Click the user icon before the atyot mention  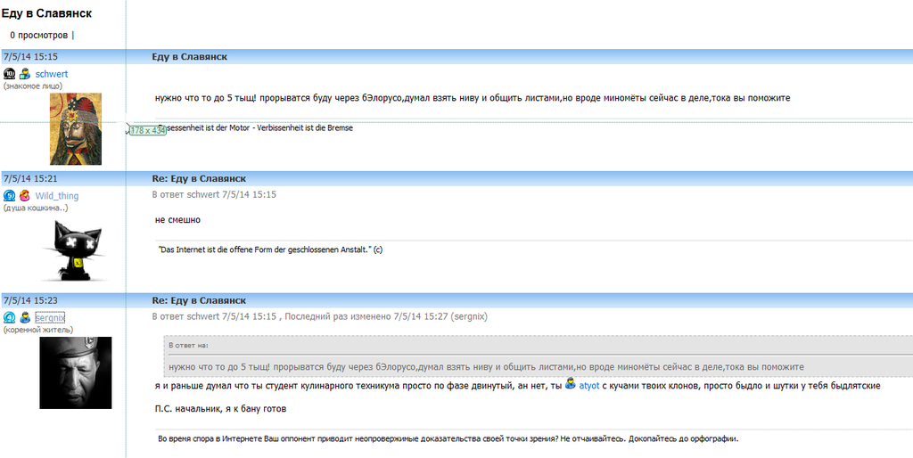point(571,385)
